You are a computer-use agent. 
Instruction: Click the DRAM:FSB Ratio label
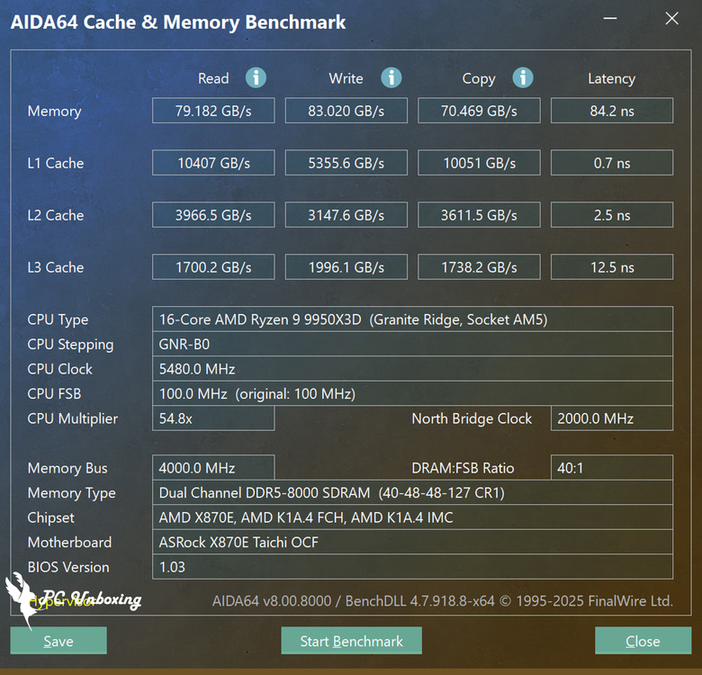pos(463,468)
